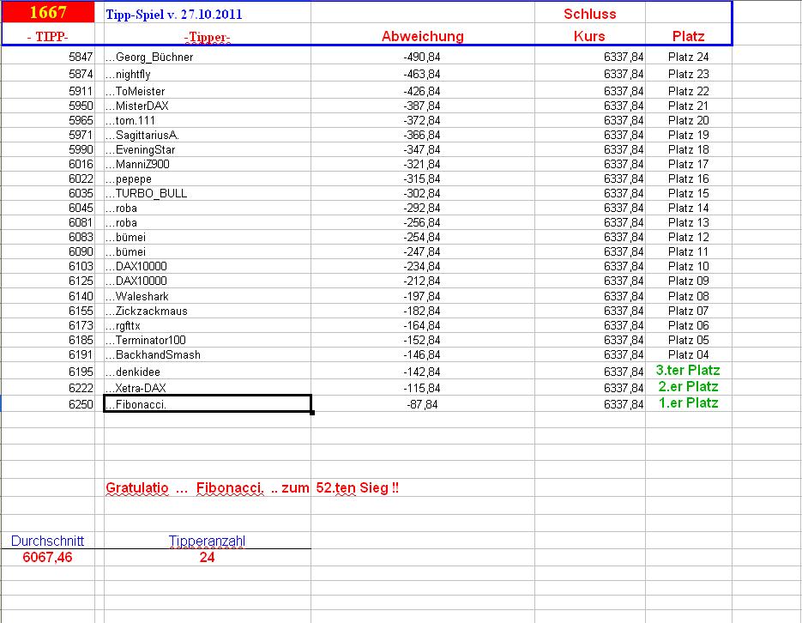
Task: Select the tipp value 6250
Action: 48,404
